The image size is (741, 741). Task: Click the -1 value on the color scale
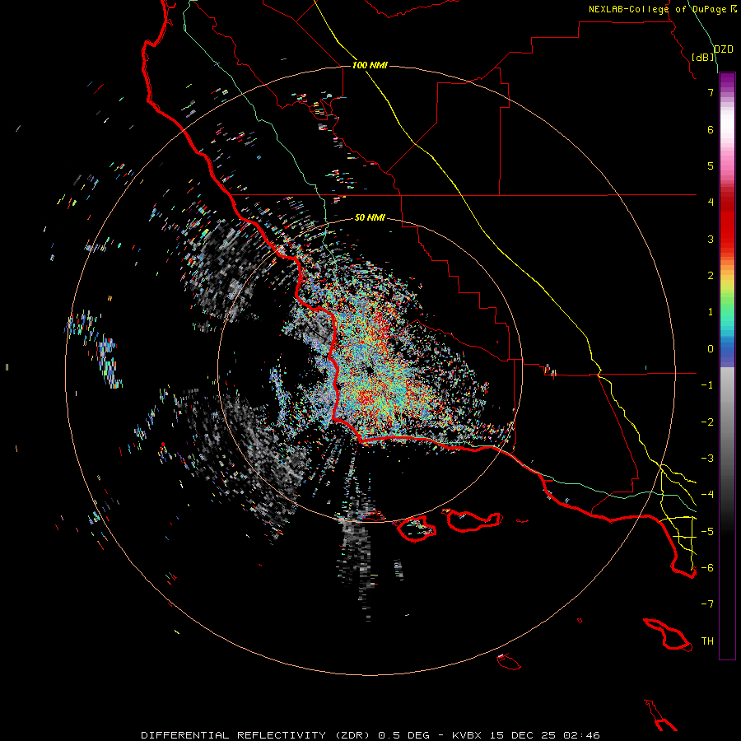point(707,385)
